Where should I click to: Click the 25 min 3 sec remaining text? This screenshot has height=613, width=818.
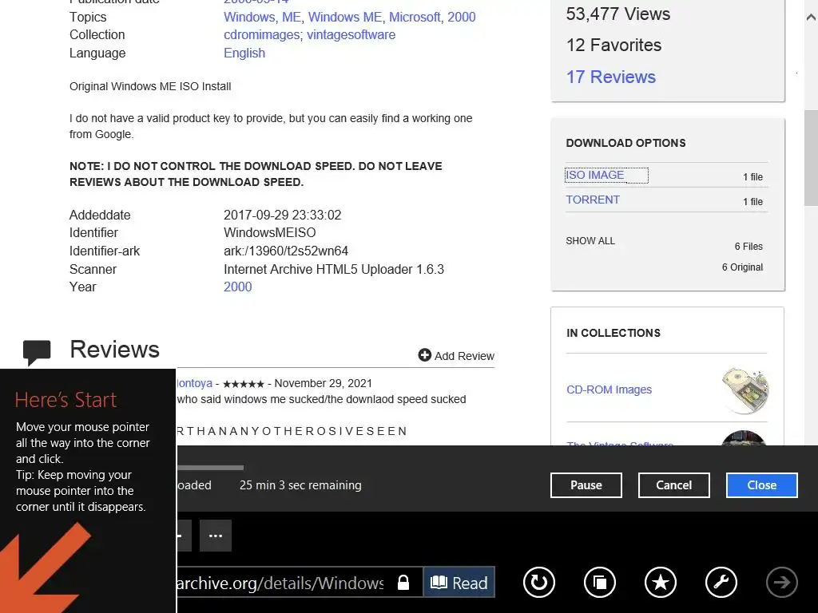pyautogui.click(x=300, y=485)
